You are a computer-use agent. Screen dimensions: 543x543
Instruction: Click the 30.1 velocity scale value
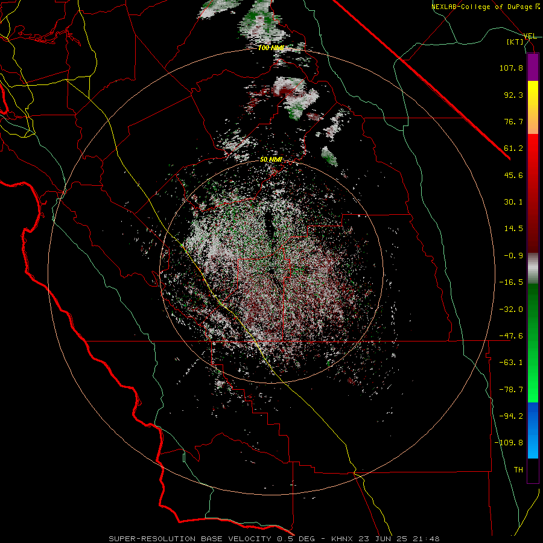[x=513, y=202]
